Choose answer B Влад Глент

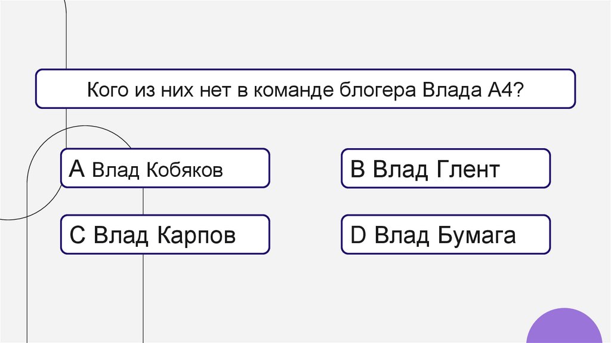(x=445, y=169)
